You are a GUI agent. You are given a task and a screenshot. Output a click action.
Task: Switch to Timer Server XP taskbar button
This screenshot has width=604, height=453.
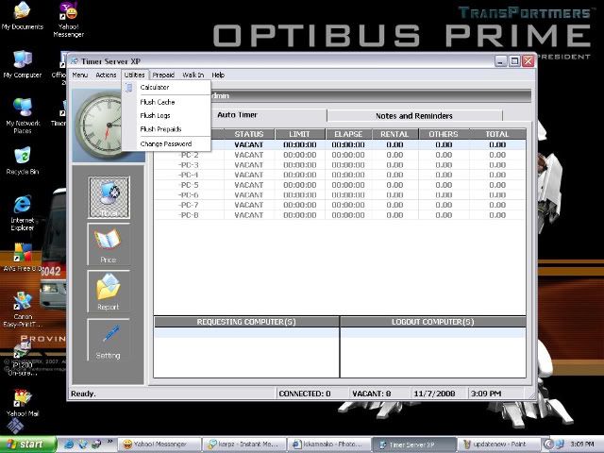coord(414,445)
